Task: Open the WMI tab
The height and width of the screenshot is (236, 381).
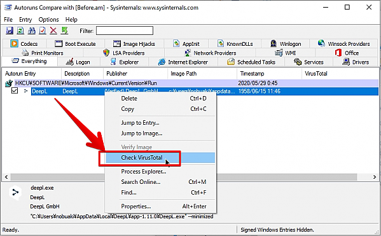Action: (286, 53)
